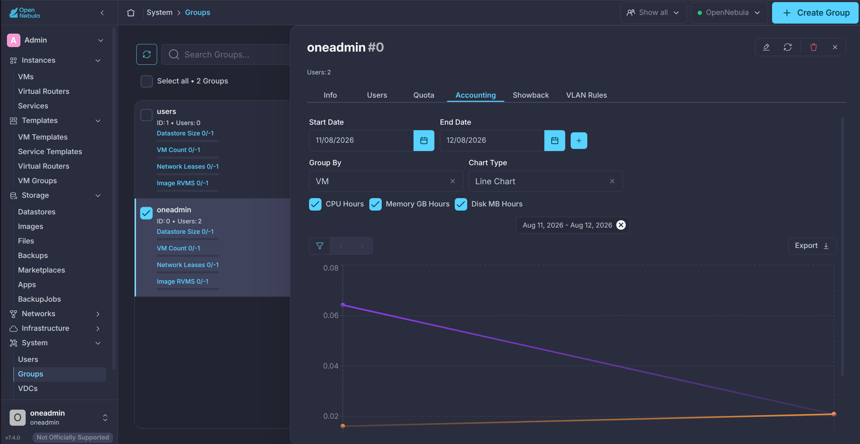Click the Instances grid icon
This screenshot has width=860, height=444.
click(x=13, y=61)
